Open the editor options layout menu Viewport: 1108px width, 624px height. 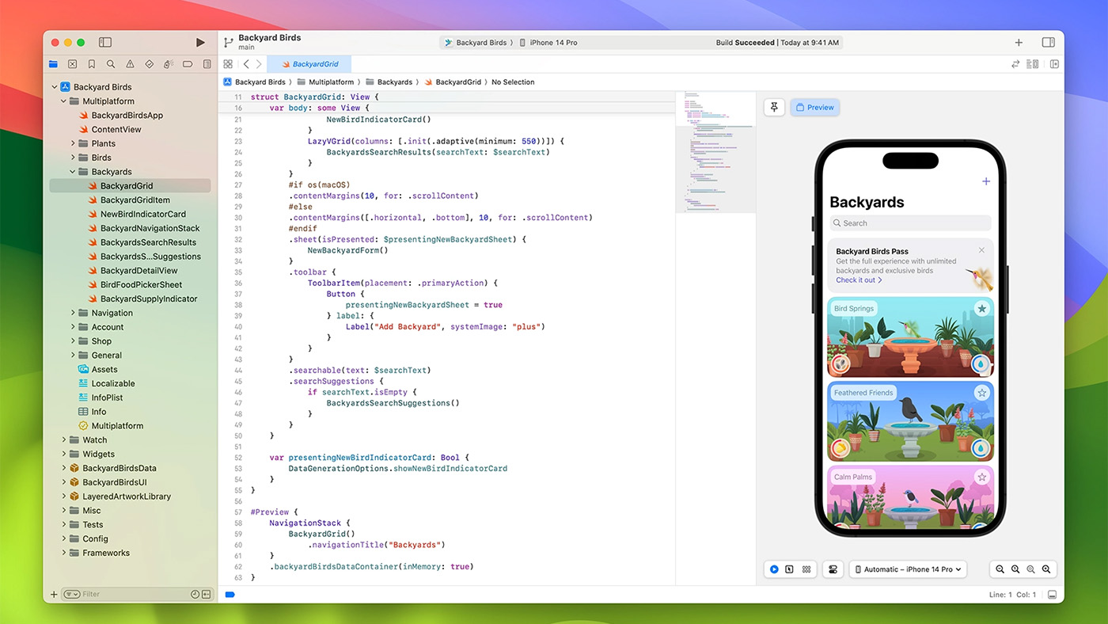click(x=1032, y=64)
